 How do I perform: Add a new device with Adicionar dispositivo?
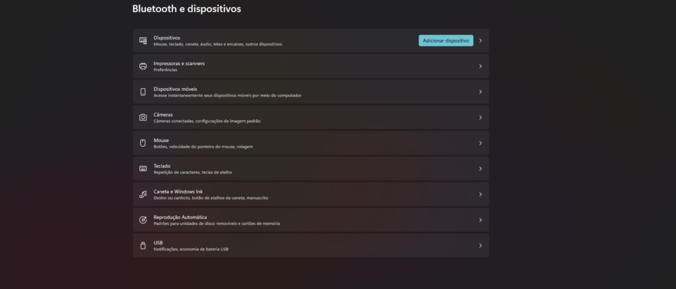[446, 41]
